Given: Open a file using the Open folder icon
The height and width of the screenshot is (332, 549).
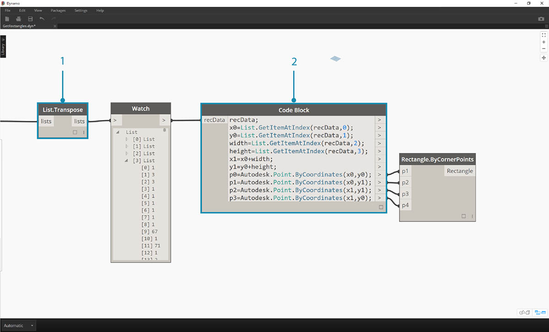Looking at the screenshot, I should 18,19.
